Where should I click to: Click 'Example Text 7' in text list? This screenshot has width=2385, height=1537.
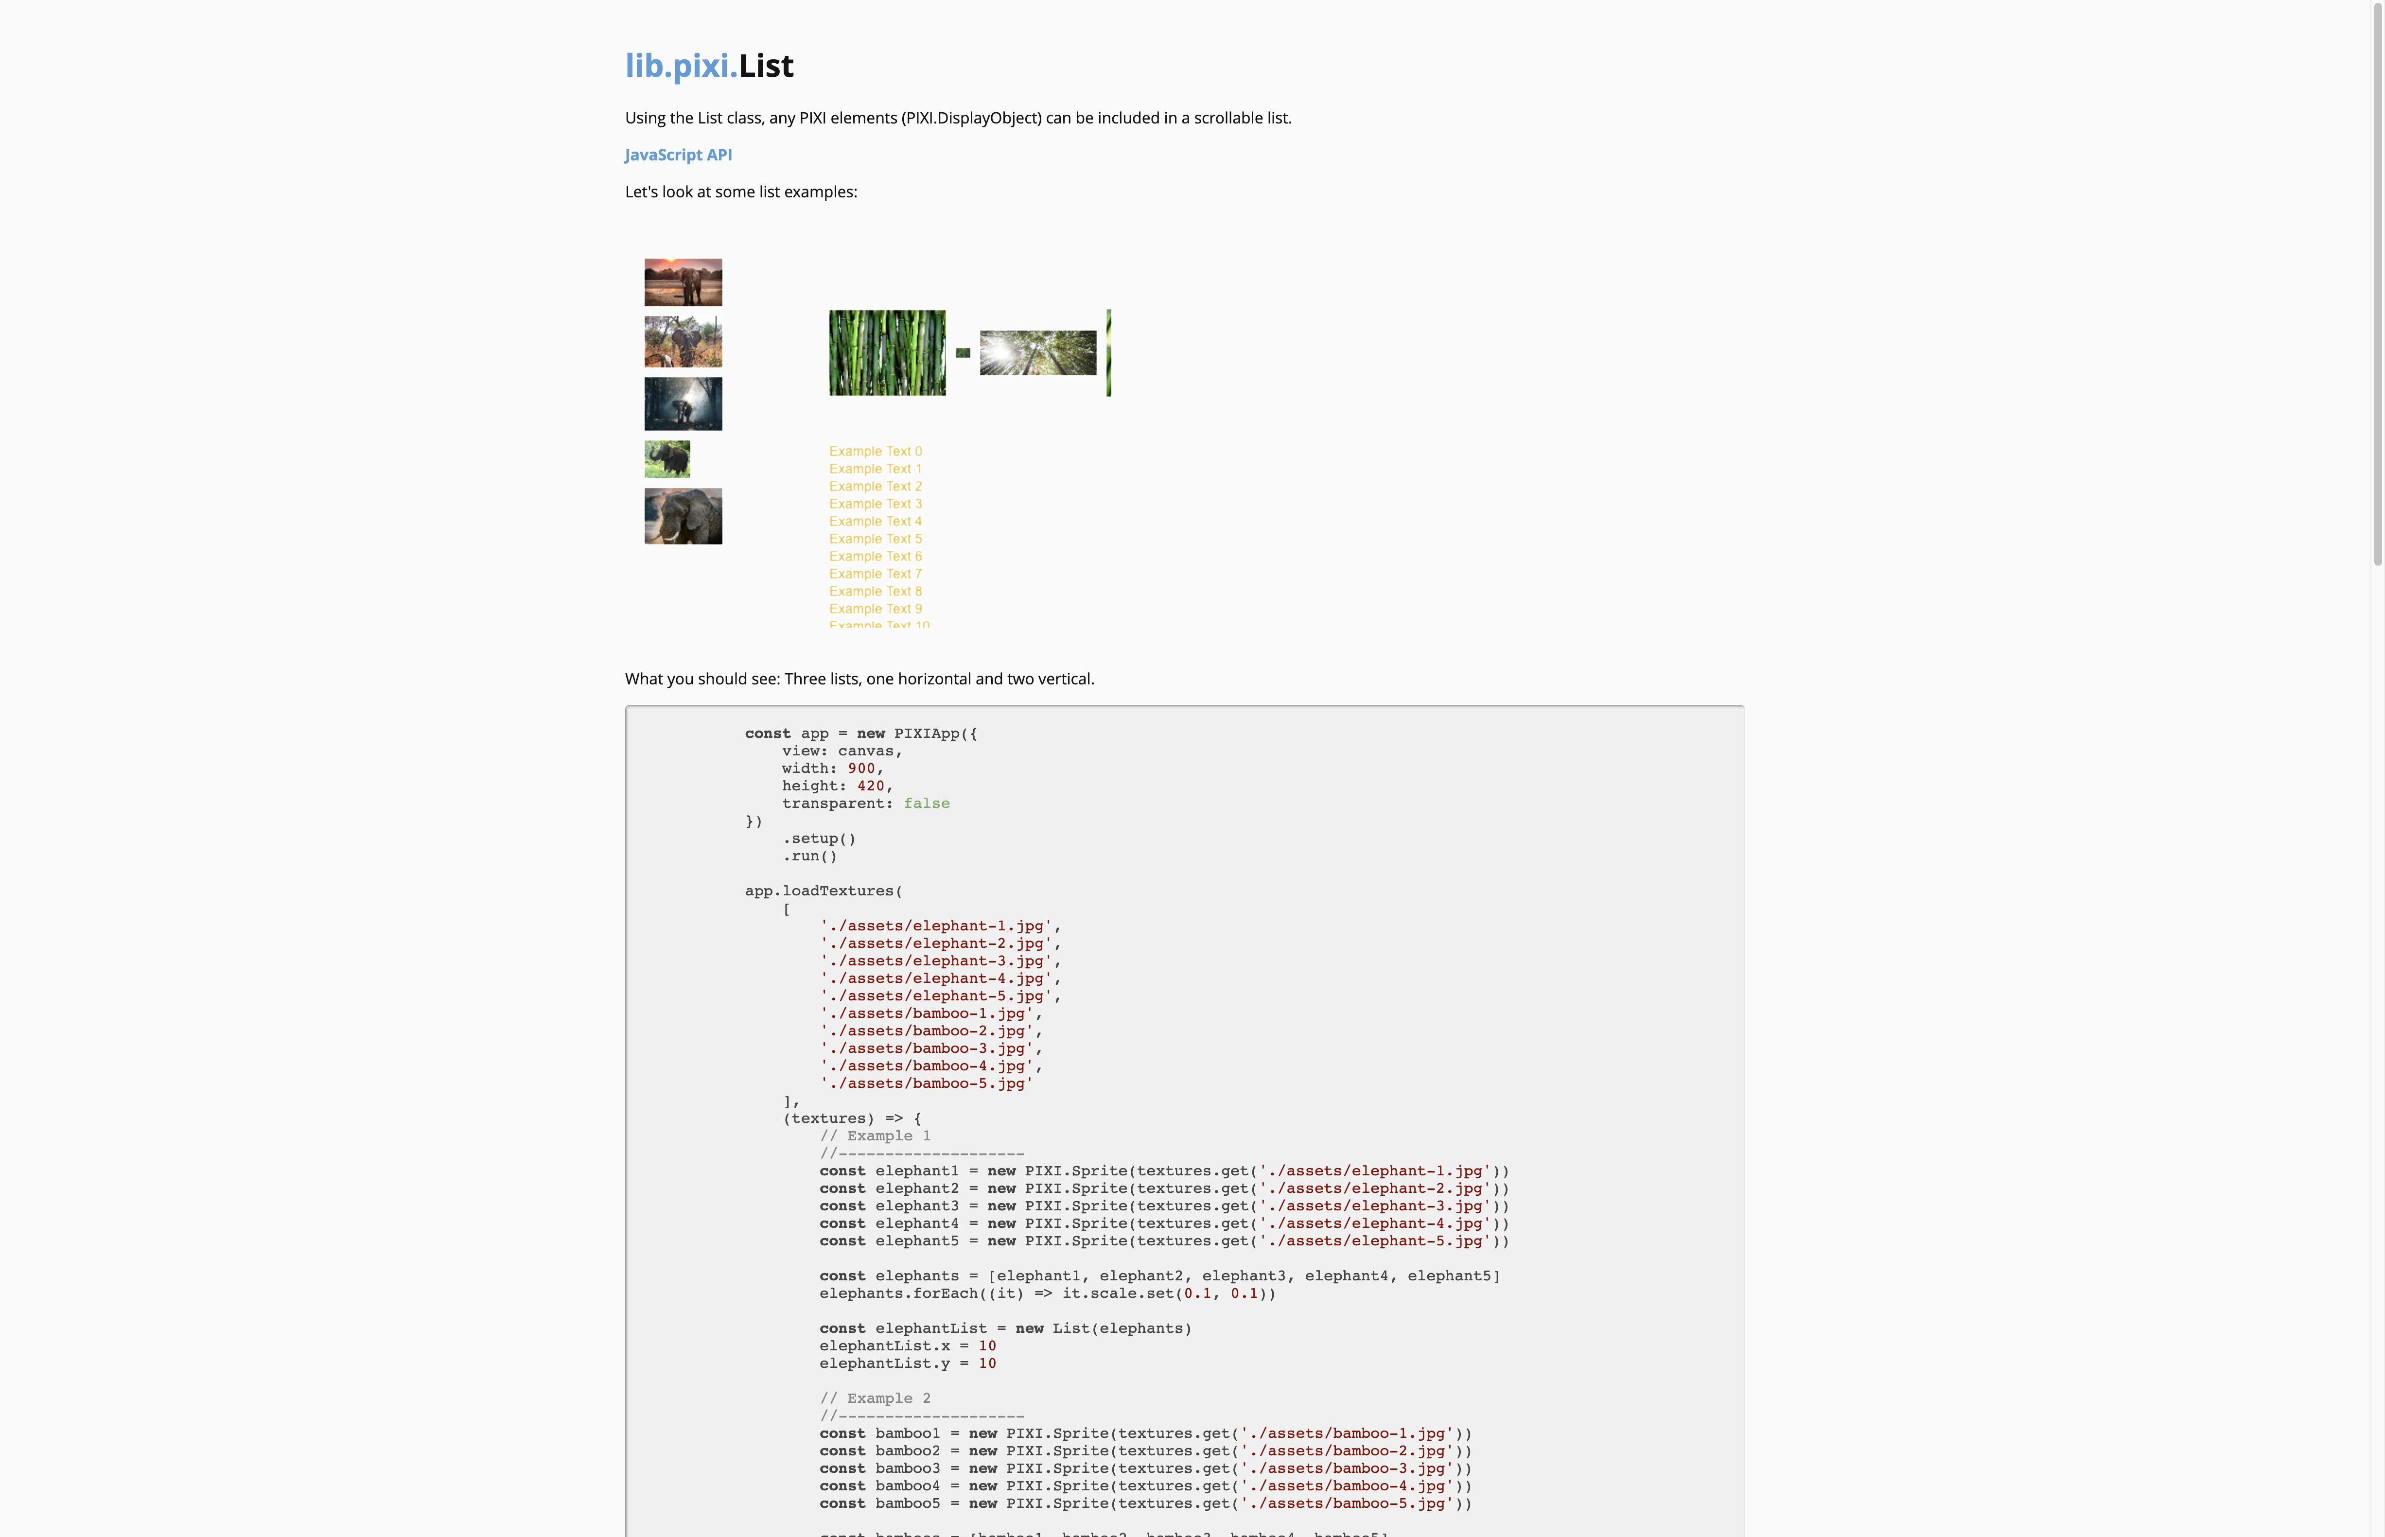[x=874, y=574]
